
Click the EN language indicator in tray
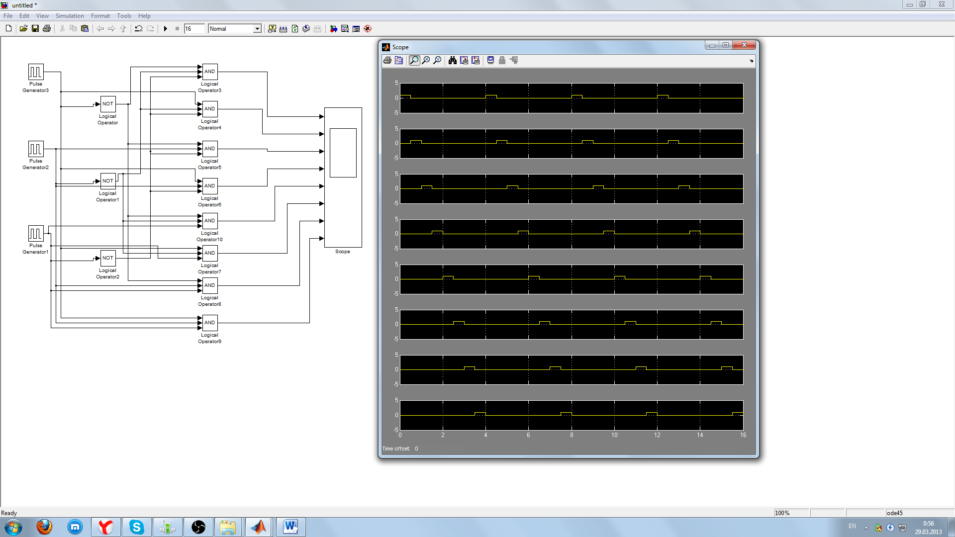tap(852, 526)
